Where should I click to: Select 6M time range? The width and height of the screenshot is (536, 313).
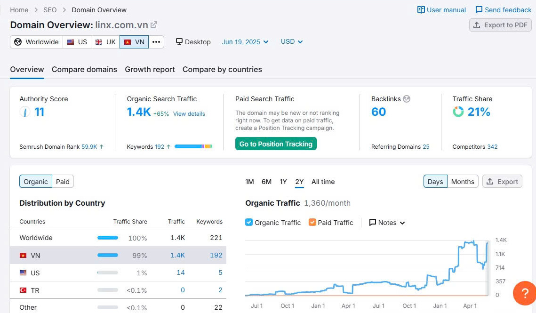[267, 182]
